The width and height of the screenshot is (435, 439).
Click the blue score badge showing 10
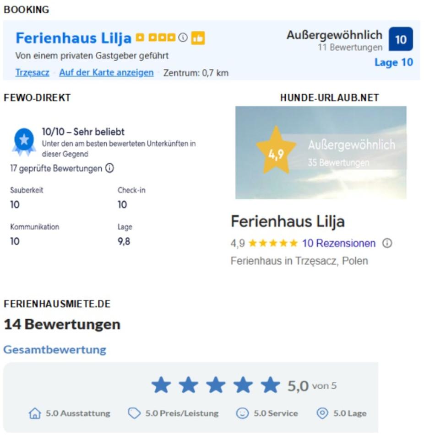click(401, 39)
